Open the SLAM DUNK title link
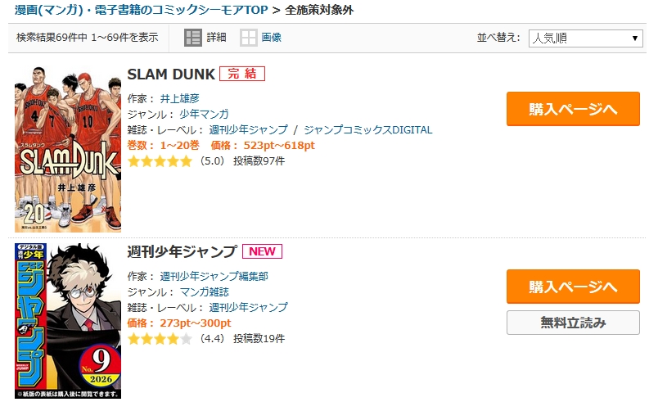Screen dimensions: 667x402 [x=170, y=74]
